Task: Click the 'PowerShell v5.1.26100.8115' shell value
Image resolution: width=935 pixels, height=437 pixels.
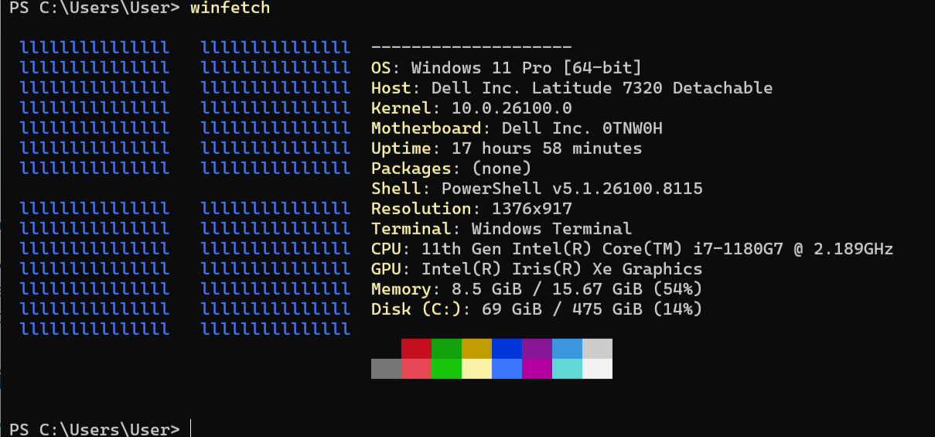Action: coord(572,189)
